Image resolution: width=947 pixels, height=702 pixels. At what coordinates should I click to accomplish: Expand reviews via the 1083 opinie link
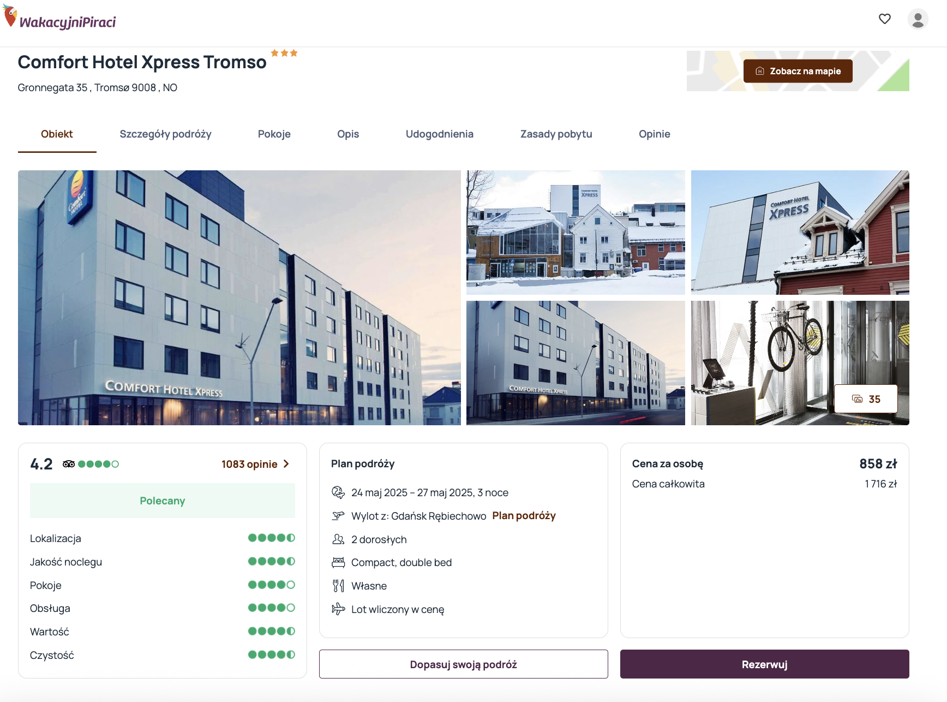255,464
